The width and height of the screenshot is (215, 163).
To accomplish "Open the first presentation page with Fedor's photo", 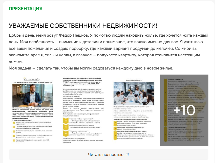I will coord(33,110).
